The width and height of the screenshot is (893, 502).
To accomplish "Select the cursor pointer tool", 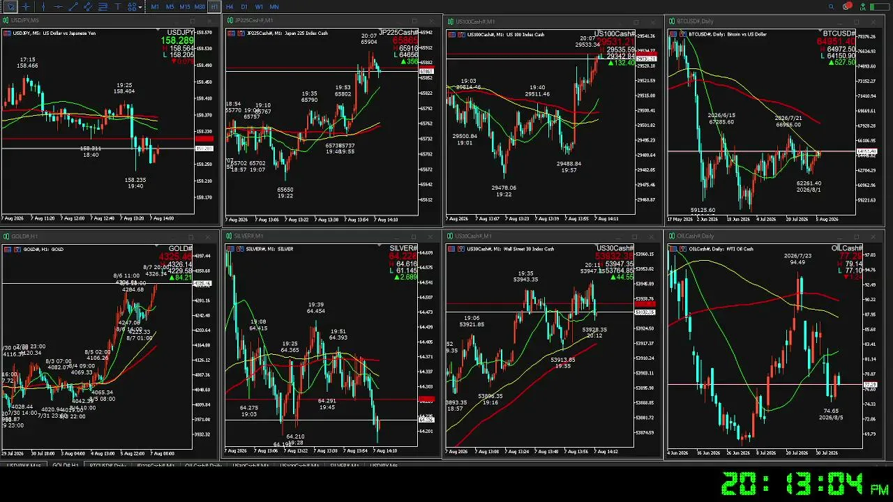I will [11, 6].
